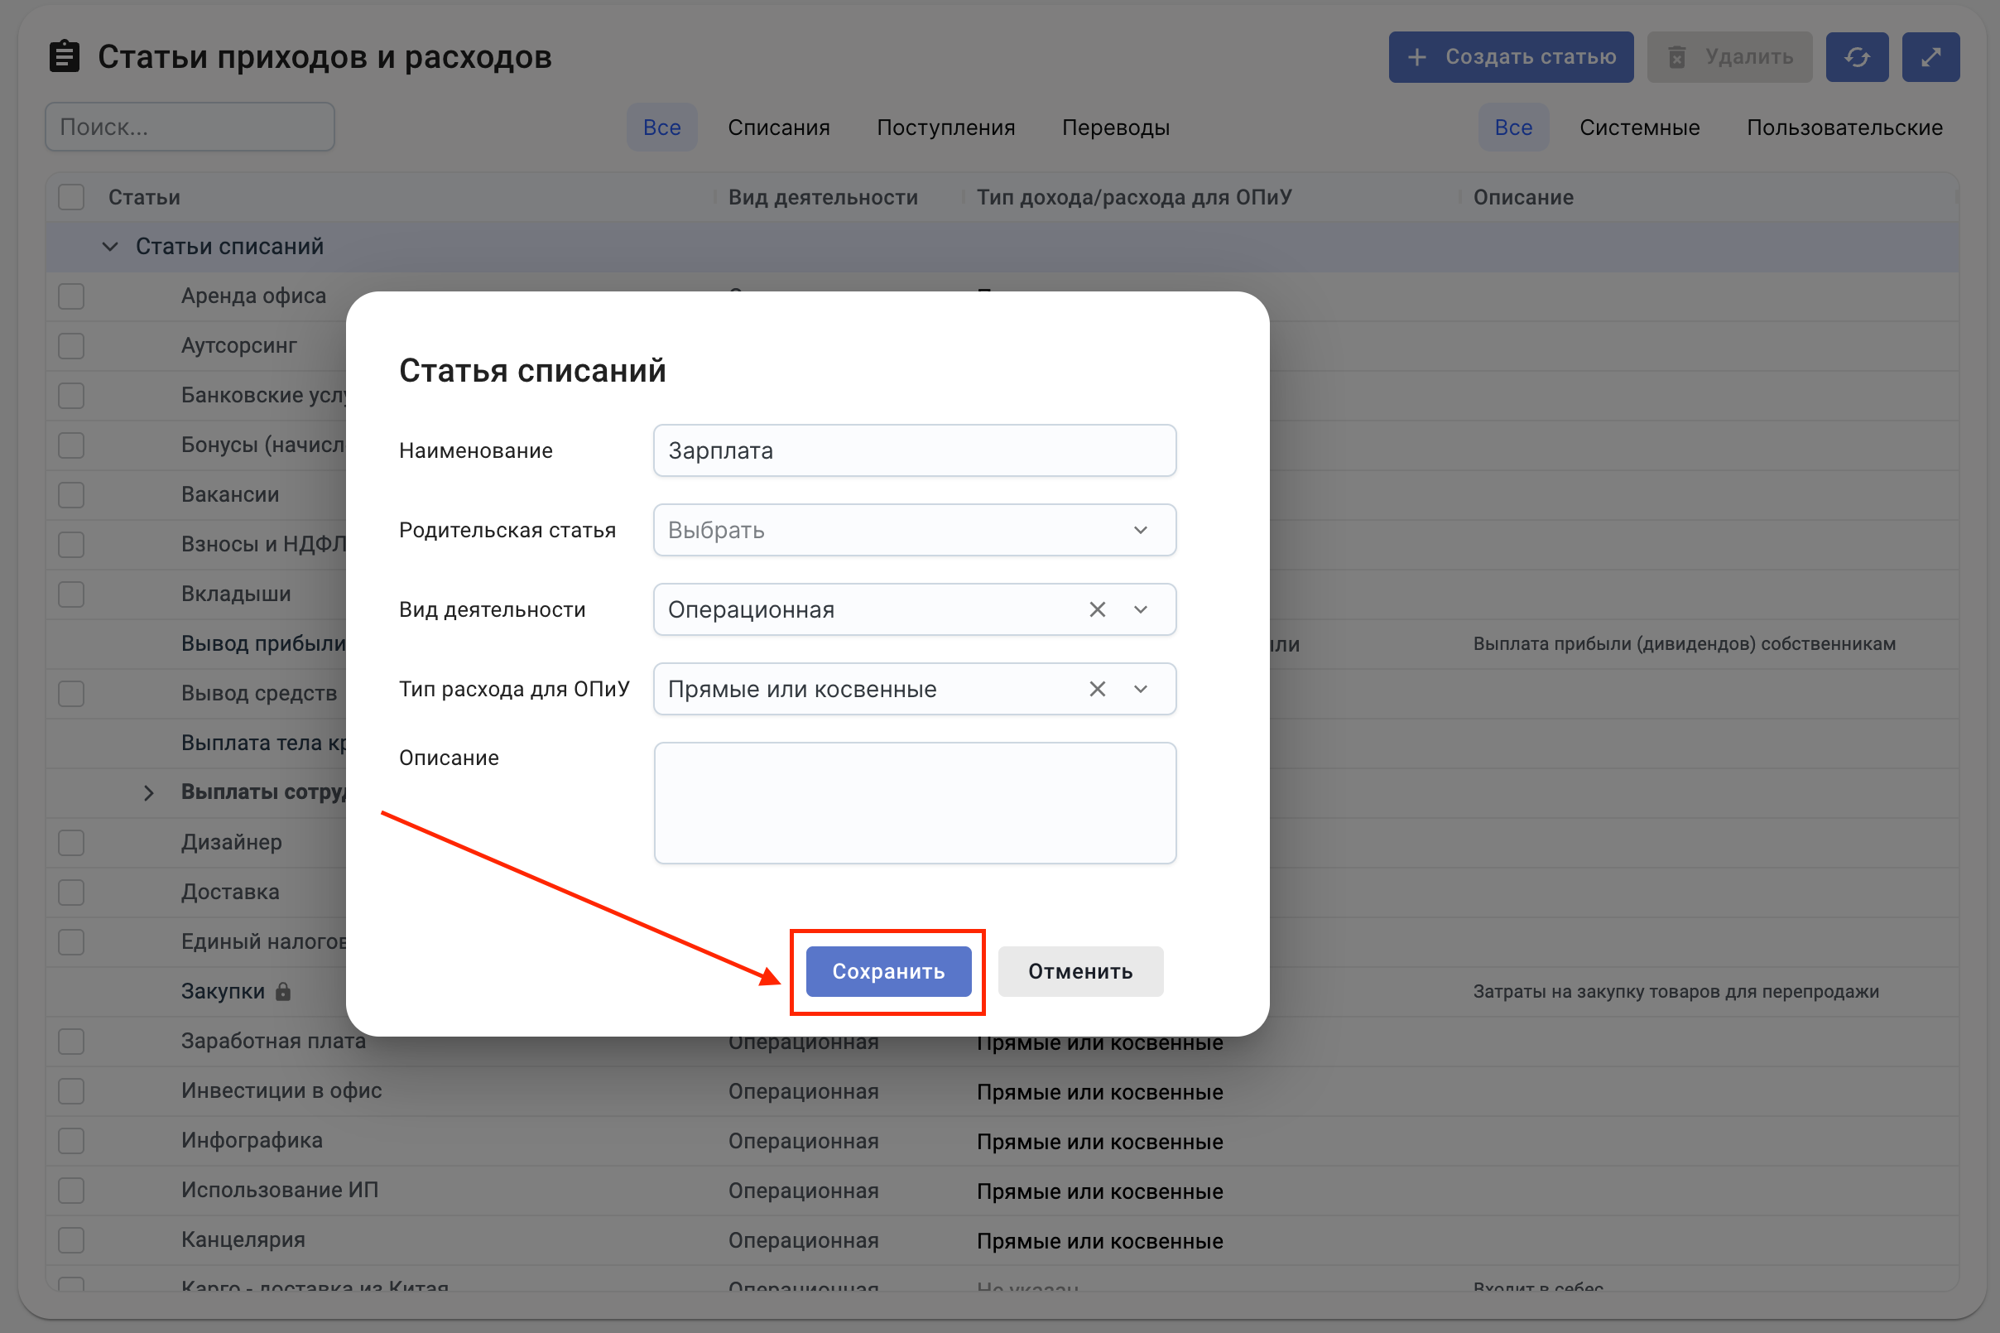Switch to the Поступления filter tab
2000x1333 pixels.
point(945,128)
